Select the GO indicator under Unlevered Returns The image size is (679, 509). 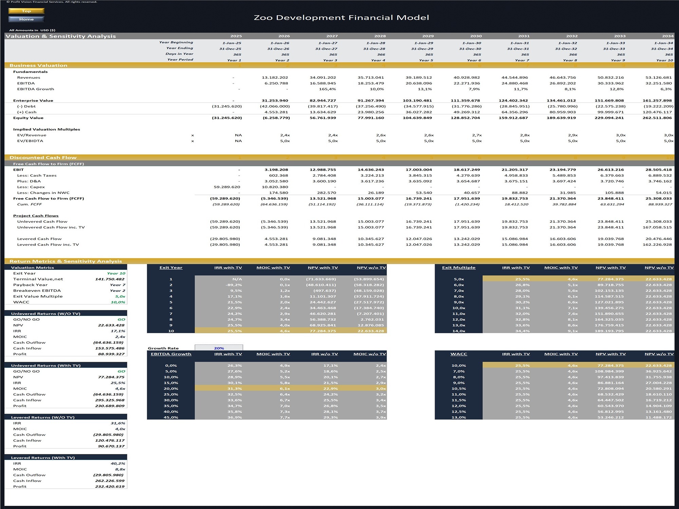[x=122, y=319]
